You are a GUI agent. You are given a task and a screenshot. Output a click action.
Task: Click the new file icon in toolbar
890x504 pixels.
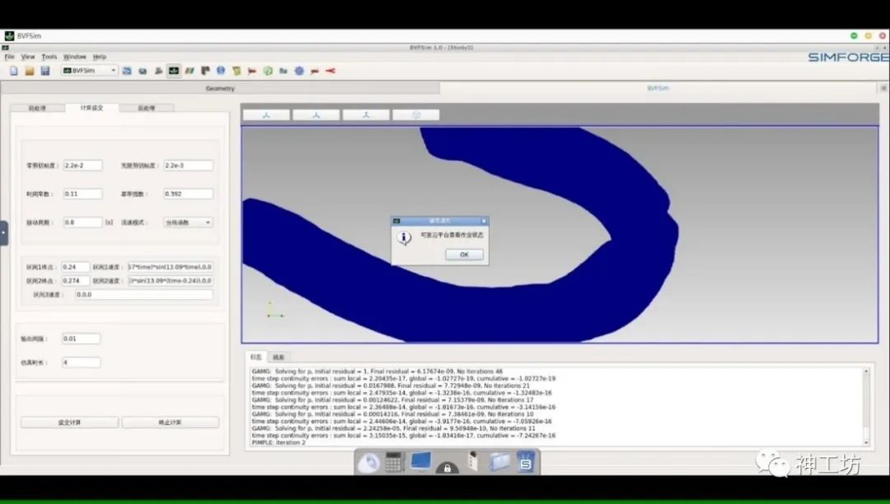point(13,71)
